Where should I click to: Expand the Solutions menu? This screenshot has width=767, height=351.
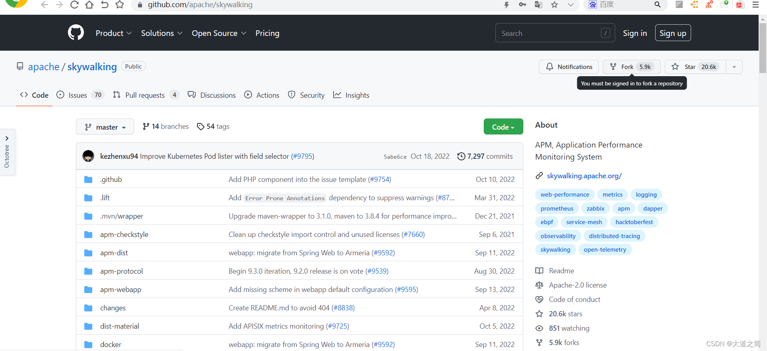tap(161, 33)
